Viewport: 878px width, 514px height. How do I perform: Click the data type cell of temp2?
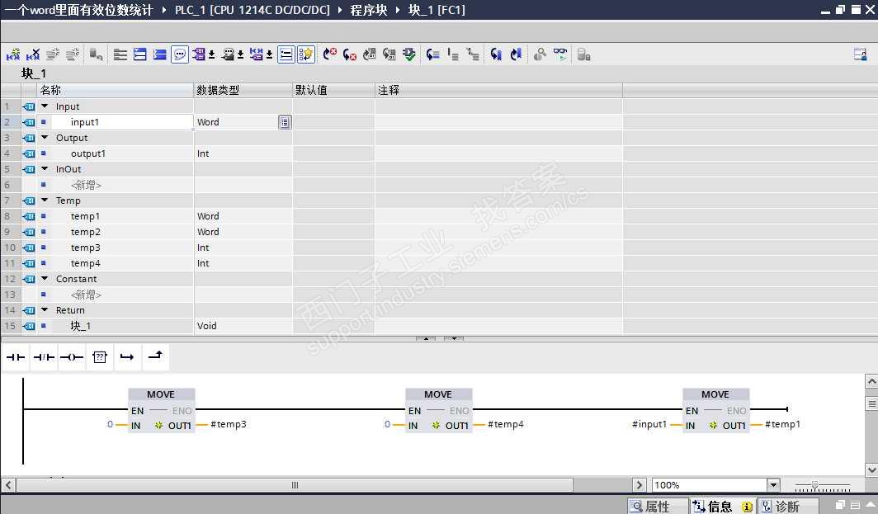point(243,232)
